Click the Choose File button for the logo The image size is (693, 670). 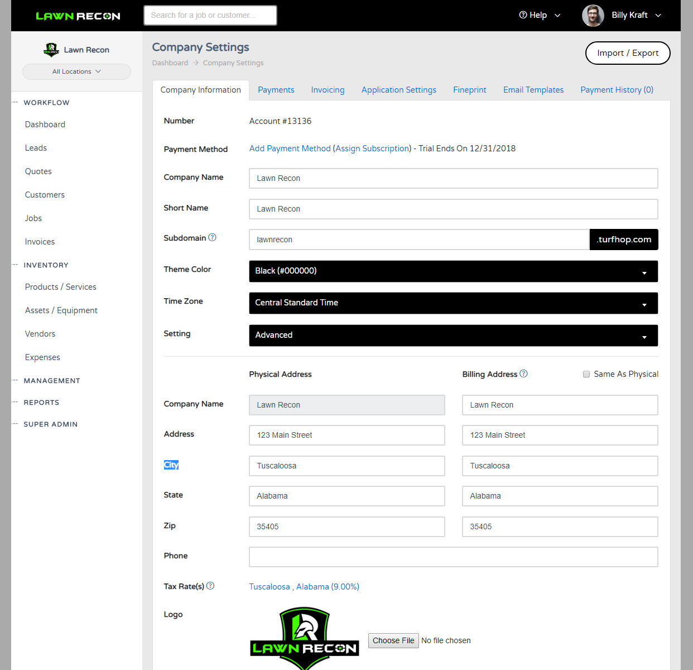tap(393, 640)
